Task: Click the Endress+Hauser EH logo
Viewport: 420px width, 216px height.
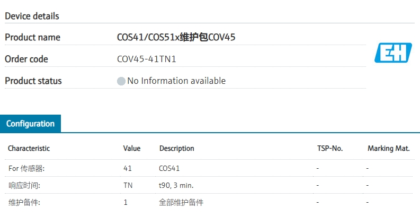Action: (393, 53)
